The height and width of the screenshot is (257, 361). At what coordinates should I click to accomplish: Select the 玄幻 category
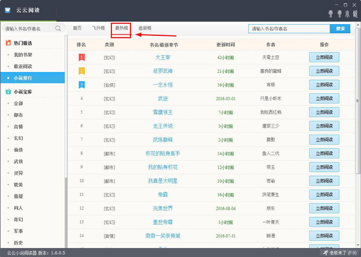click(19, 138)
